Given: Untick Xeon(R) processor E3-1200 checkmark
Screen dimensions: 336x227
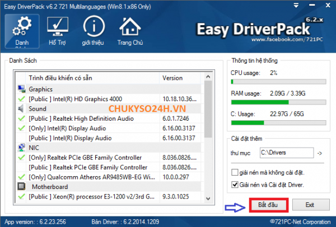Looking at the screenshot, I should 21,196.
